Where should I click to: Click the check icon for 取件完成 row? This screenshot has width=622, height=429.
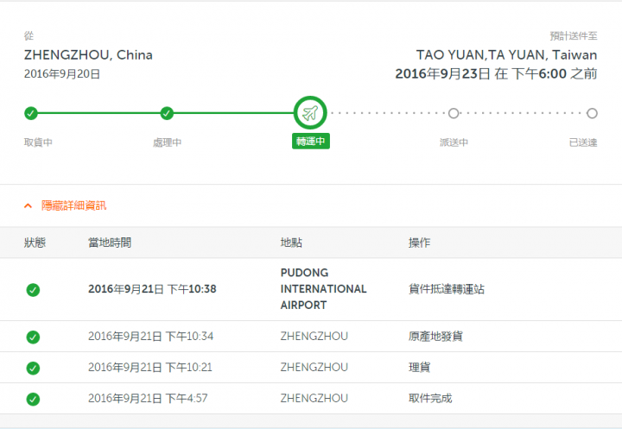tap(33, 399)
